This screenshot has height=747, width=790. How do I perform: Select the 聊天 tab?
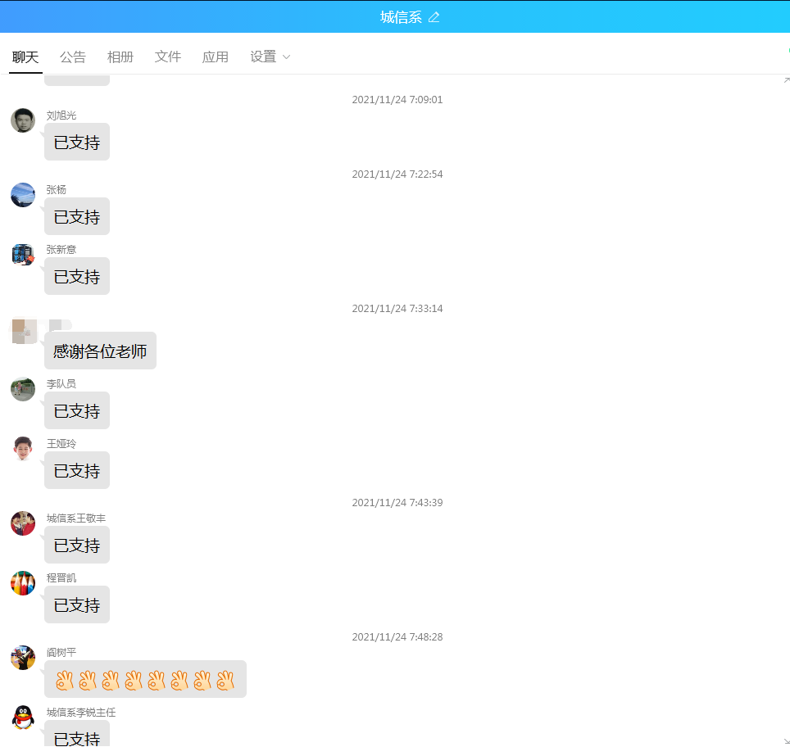point(25,57)
